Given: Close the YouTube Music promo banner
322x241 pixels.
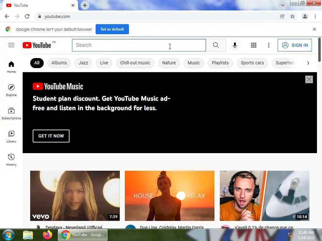Looking at the screenshot, I should (x=309, y=79).
